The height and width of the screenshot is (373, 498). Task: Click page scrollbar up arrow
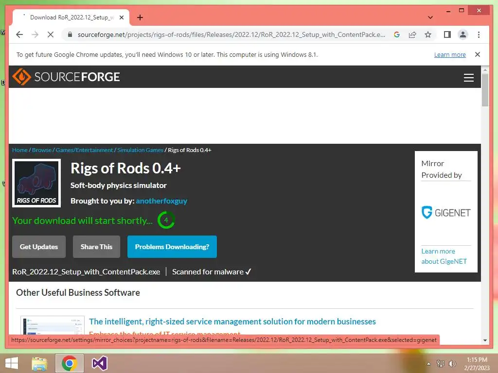coord(485,69)
